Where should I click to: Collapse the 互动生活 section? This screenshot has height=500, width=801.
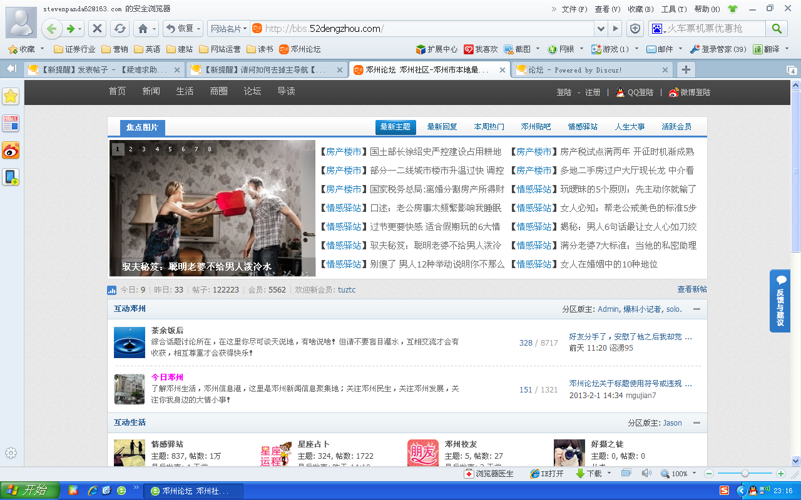point(696,422)
